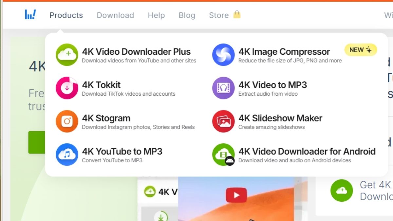Click 'Reduce the file size of JPG, PNG and more'

coord(290,61)
